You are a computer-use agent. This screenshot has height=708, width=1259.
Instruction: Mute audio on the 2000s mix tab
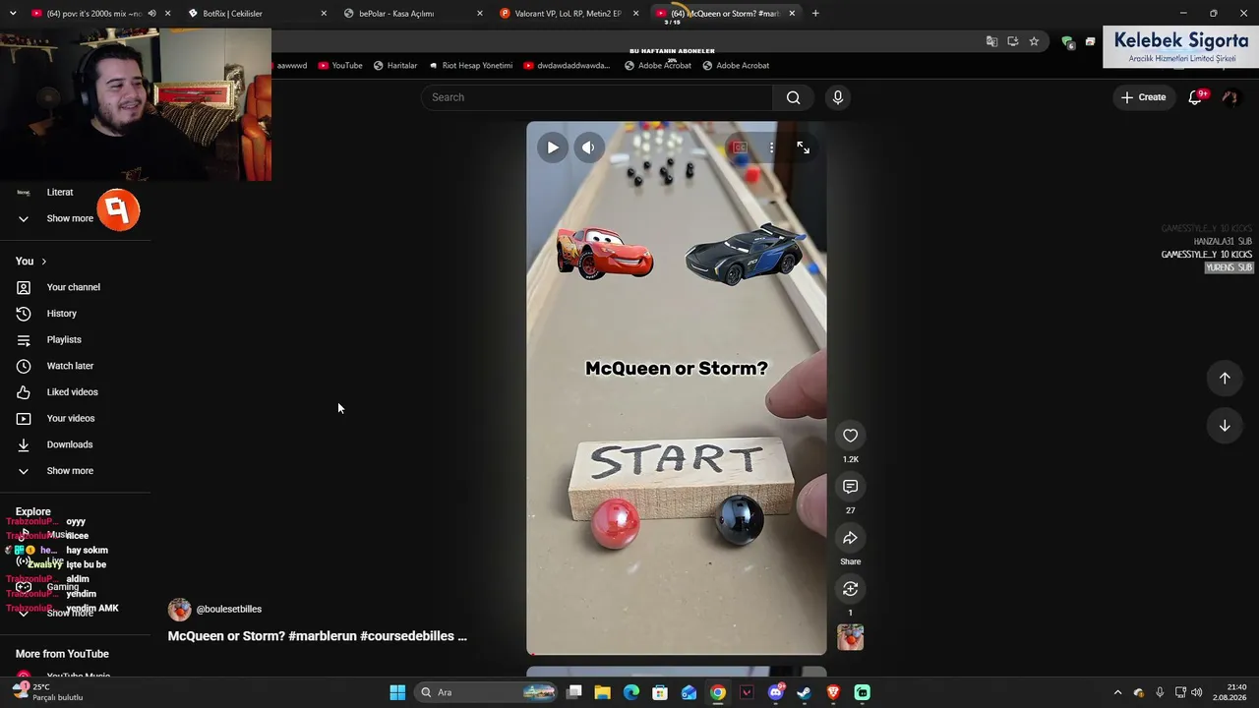[x=151, y=14]
